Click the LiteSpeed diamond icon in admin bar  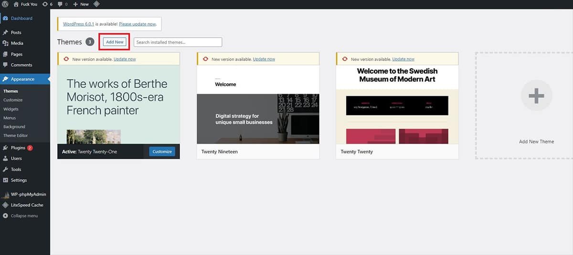point(96,4)
